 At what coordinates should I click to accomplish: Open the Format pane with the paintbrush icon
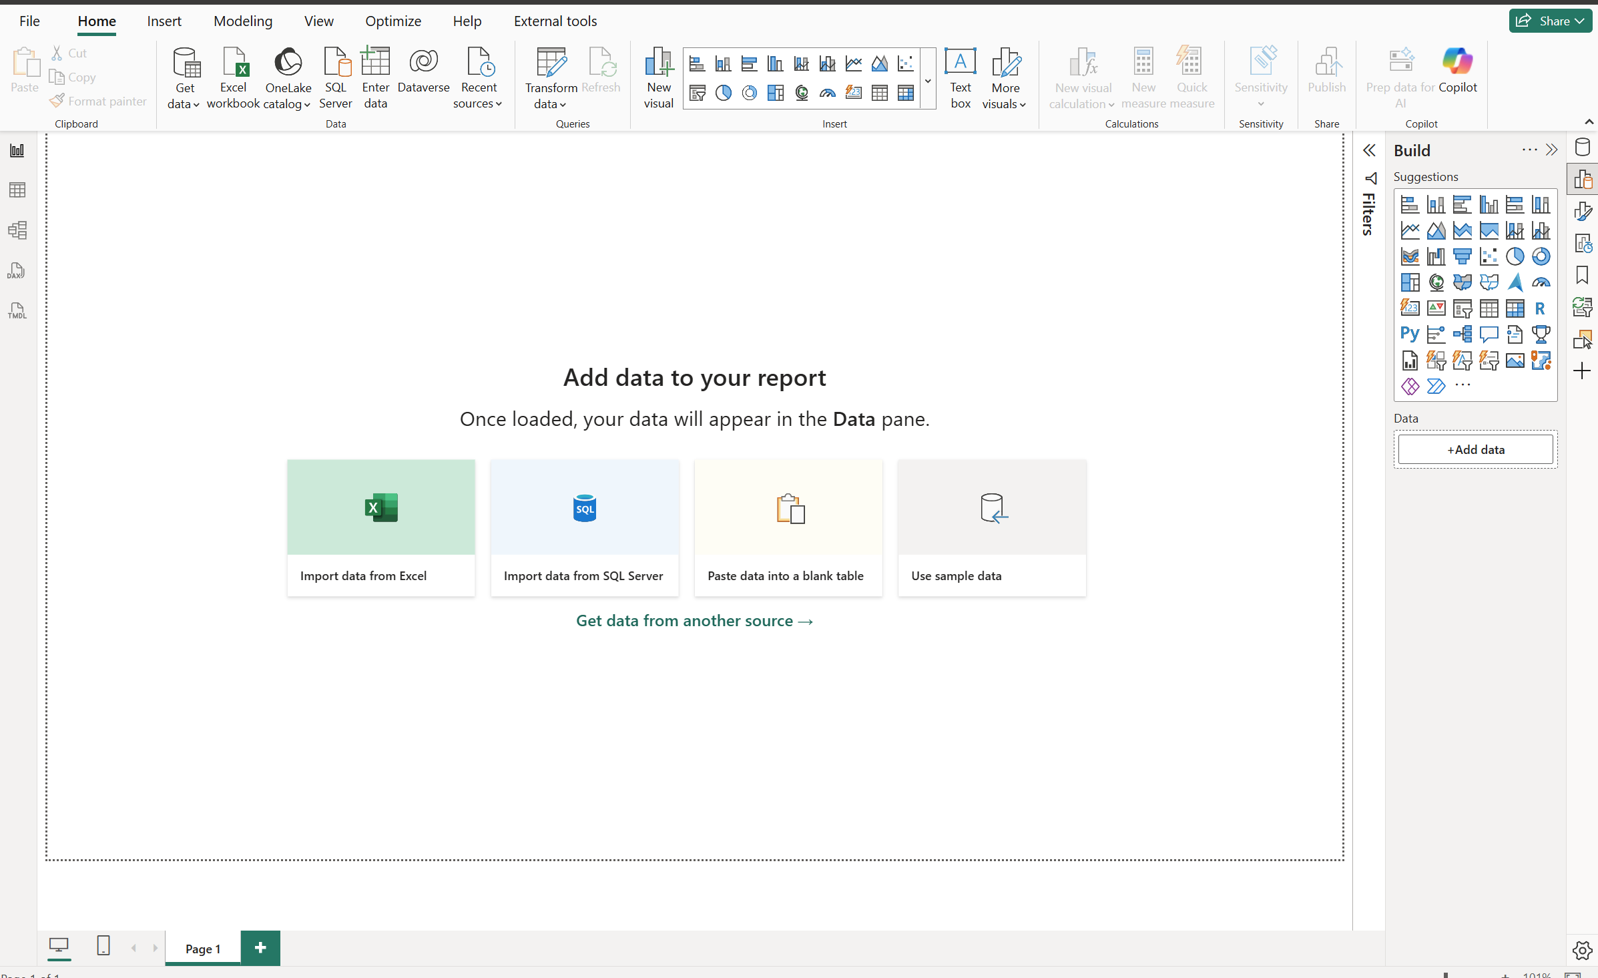point(1583,210)
